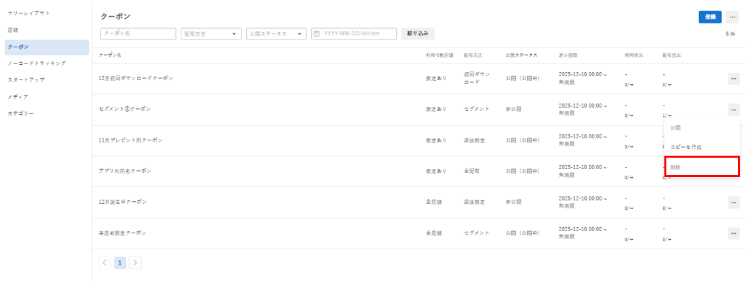Click the 配布方法 column header
Image resolution: width=756 pixels, height=288 pixels.
tap(473, 55)
